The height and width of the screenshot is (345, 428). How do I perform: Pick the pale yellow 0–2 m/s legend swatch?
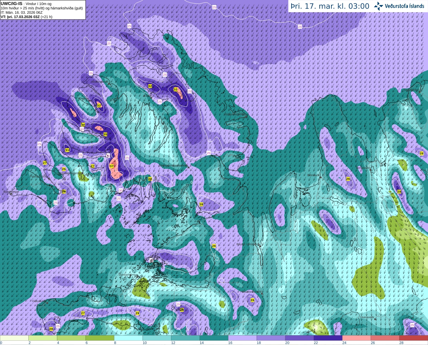click(x=14, y=338)
